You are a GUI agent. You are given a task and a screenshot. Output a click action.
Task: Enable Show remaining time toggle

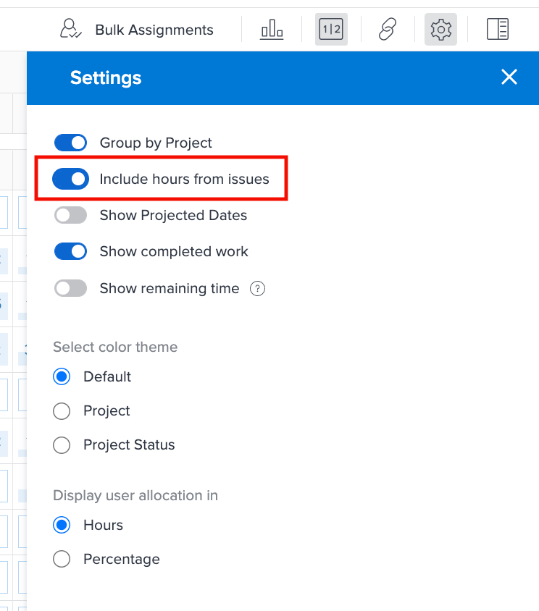tap(70, 288)
